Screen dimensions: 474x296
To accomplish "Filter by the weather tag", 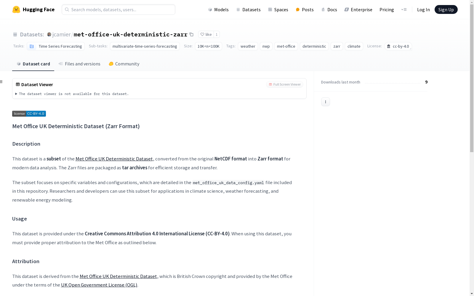I will [248, 46].
